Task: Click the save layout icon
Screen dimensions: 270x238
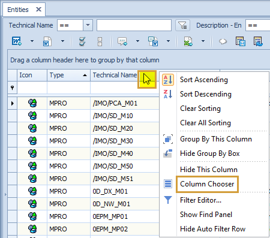Action: pos(240,41)
